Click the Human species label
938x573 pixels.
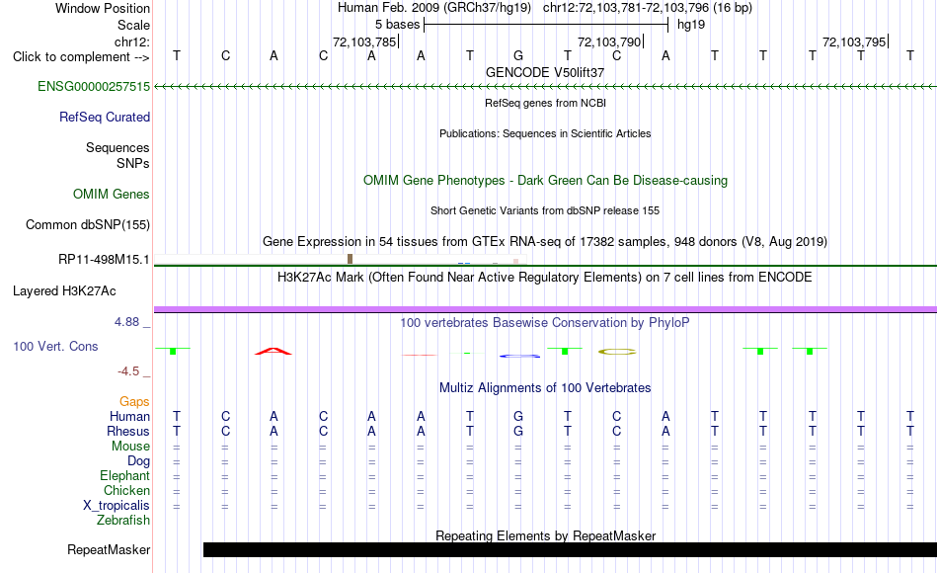click(129, 417)
